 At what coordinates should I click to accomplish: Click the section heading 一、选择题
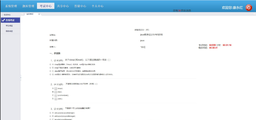(x=55, y=53)
